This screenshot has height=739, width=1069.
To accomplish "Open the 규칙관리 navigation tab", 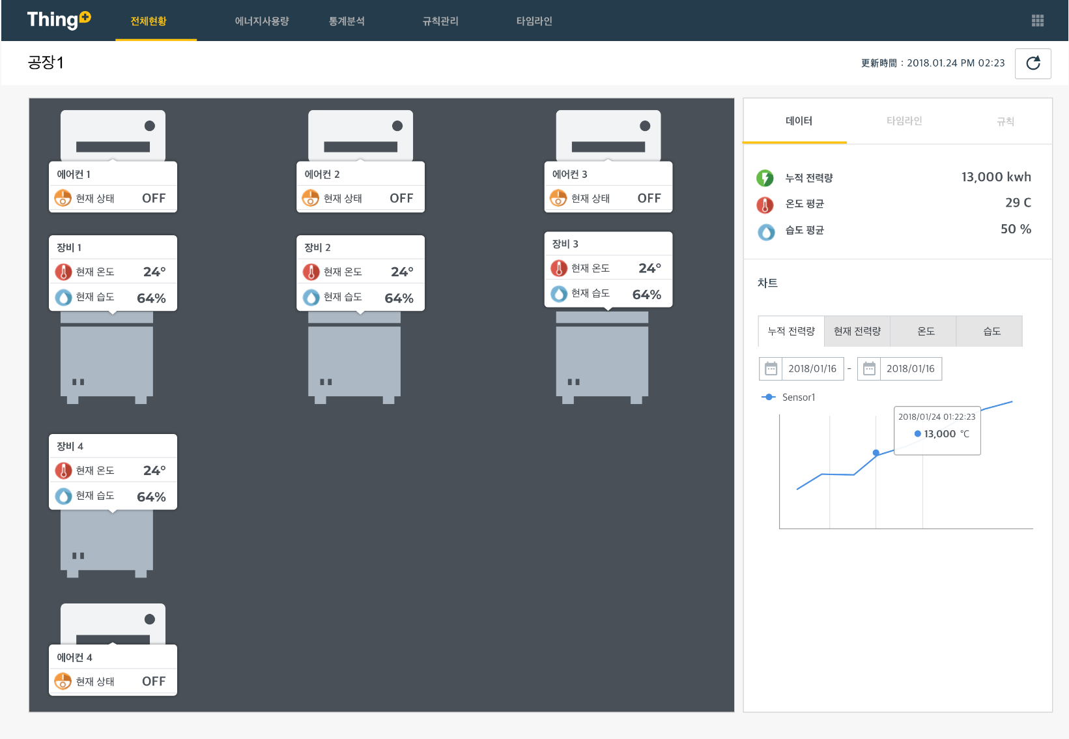I will (440, 21).
